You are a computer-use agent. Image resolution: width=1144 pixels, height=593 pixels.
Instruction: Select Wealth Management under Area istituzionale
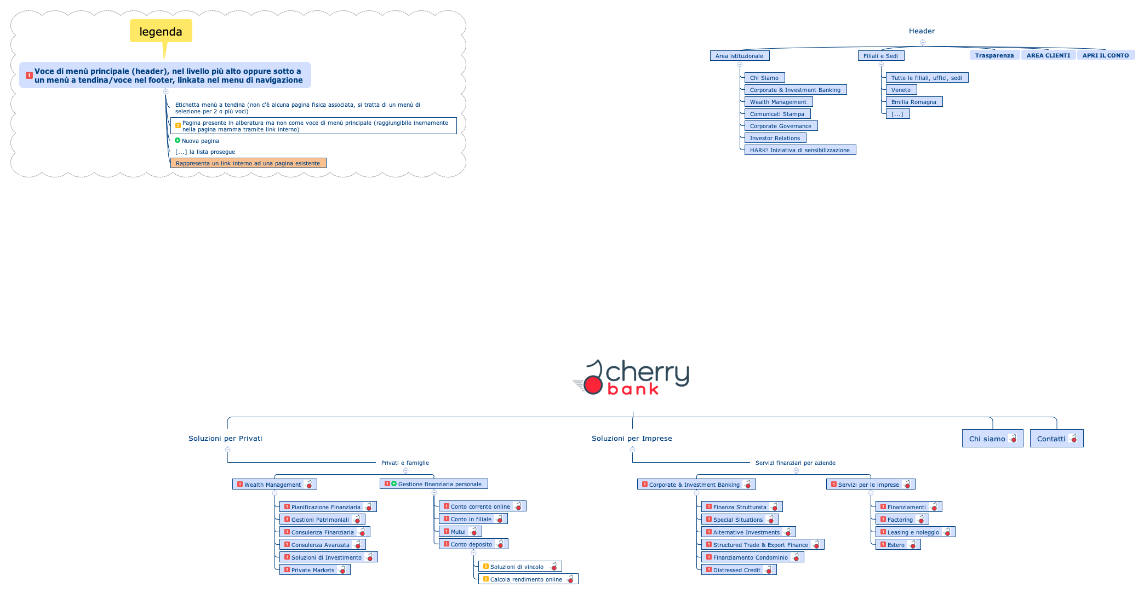point(778,102)
